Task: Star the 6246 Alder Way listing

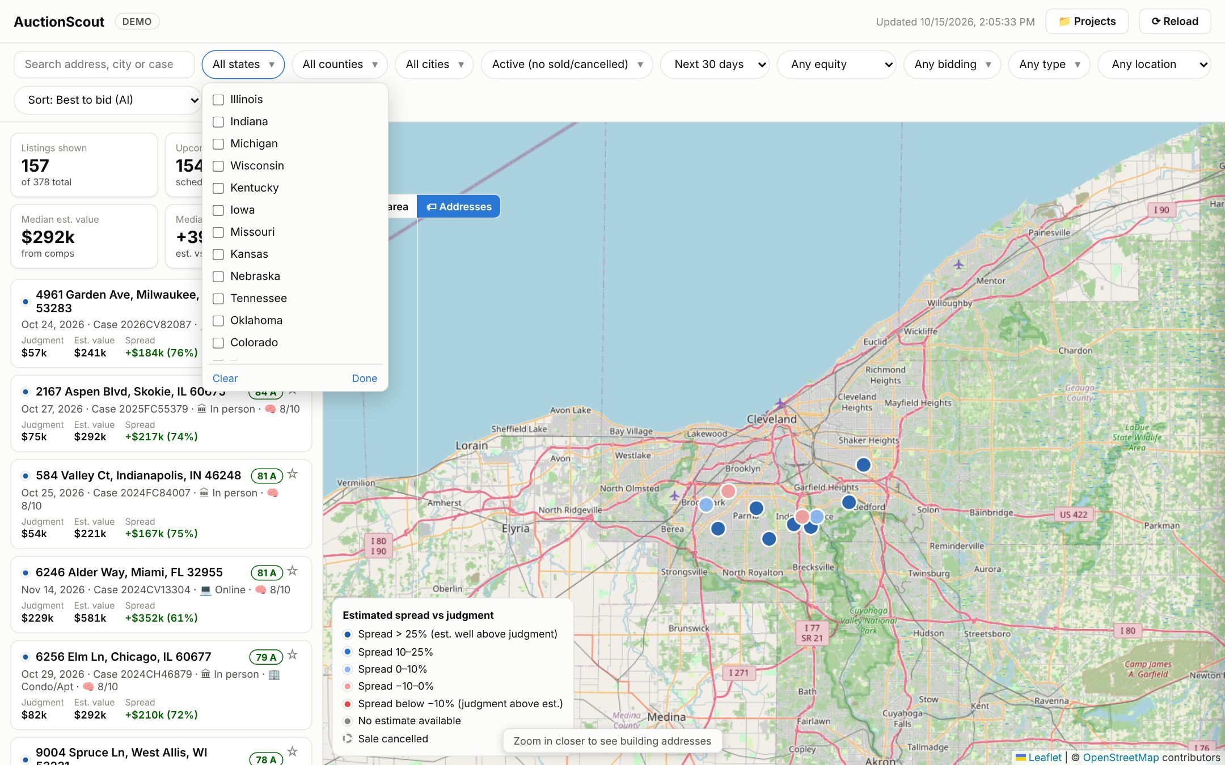Action: coord(293,571)
